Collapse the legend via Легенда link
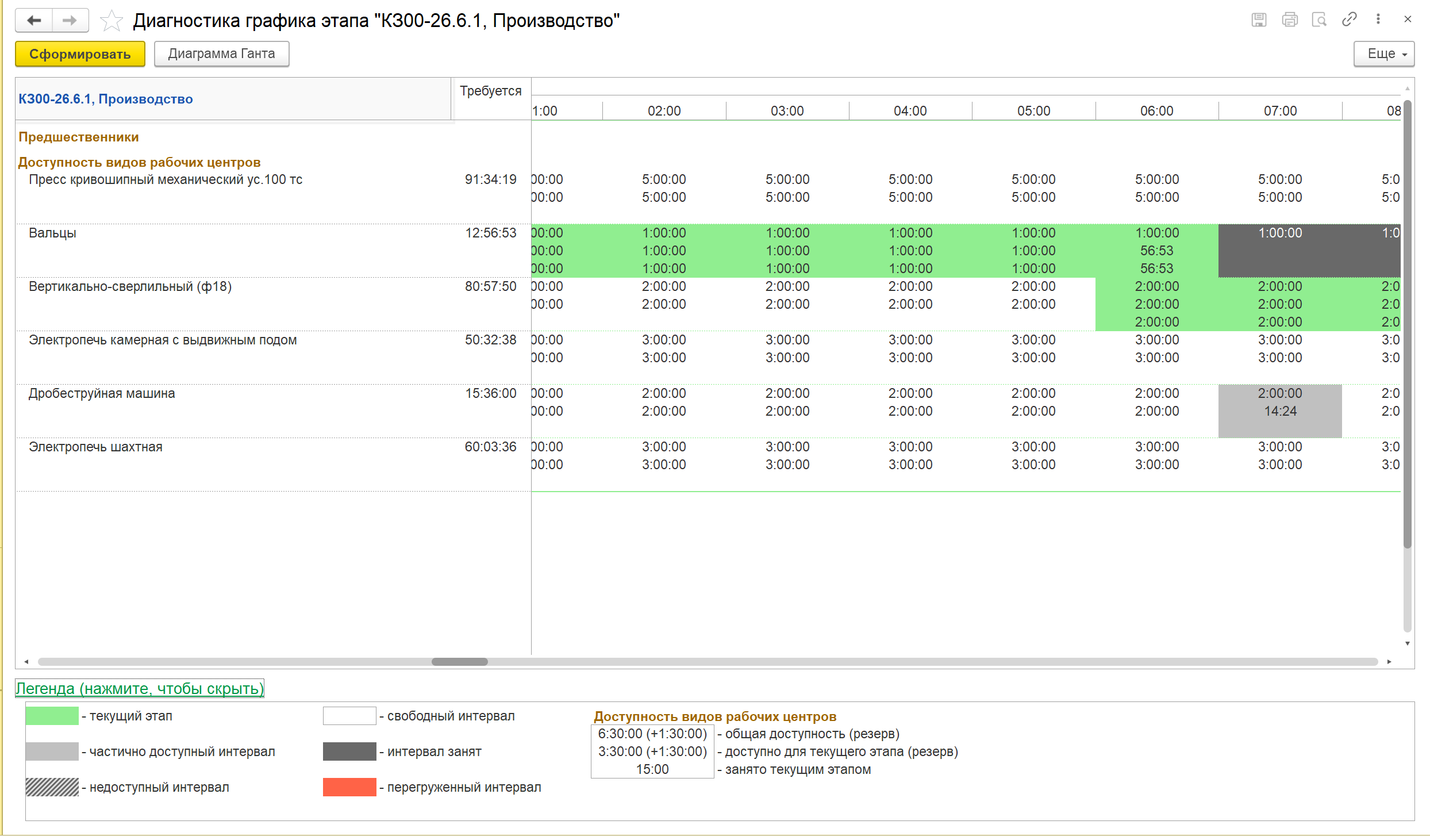 (140, 688)
